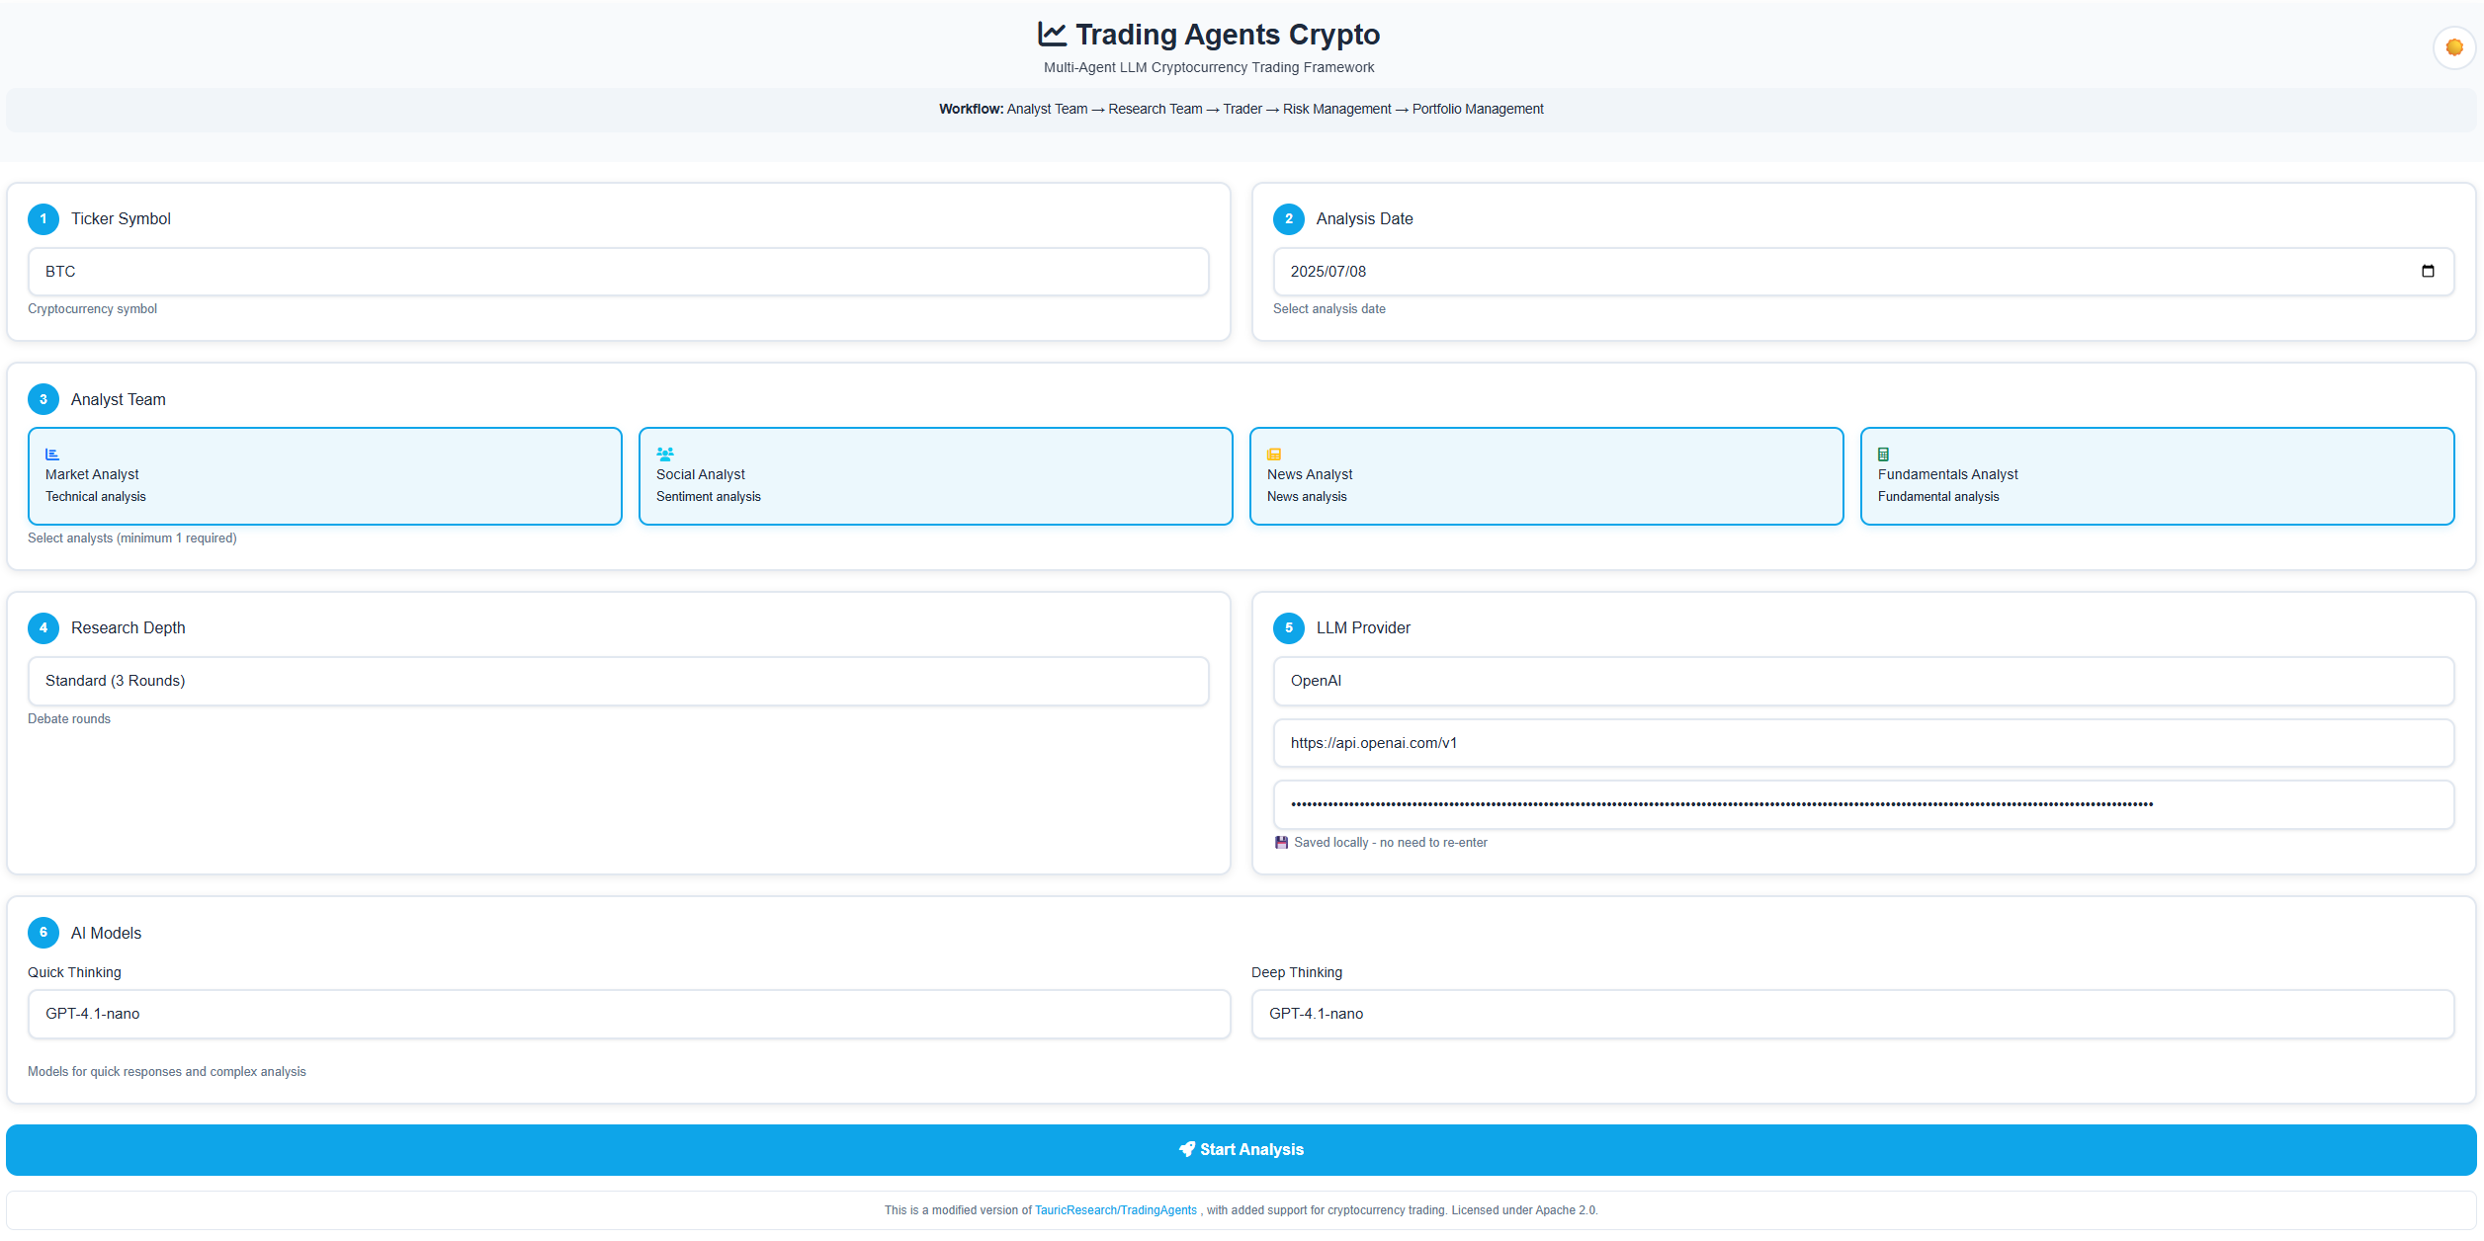
Task: Open the calendar picker icon
Action: [2428, 272]
